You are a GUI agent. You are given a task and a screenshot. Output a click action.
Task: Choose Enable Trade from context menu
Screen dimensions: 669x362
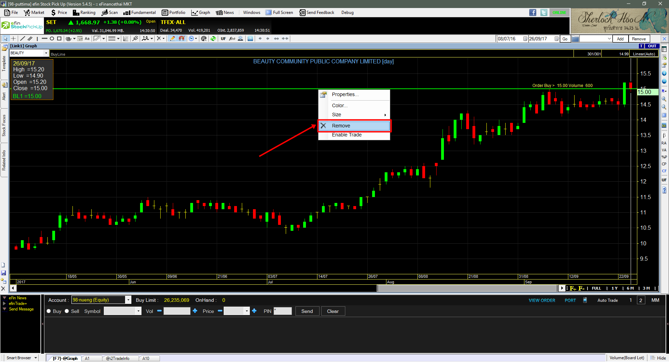pos(354,135)
